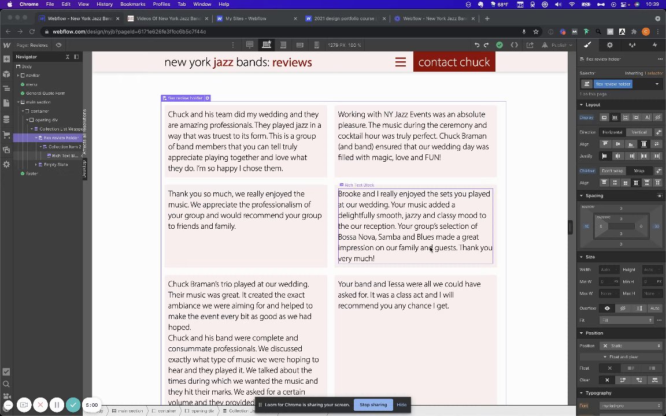Screen dimensions: 666x416
Task: Click the flex review holder class tag
Action: (613, 84)
